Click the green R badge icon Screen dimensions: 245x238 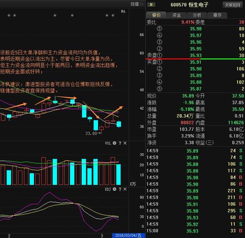click(151, 5)
